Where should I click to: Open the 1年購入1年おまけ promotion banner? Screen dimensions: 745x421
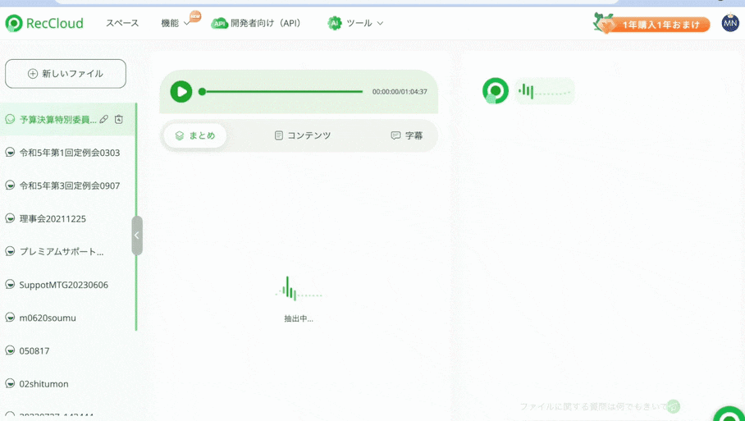651,23
